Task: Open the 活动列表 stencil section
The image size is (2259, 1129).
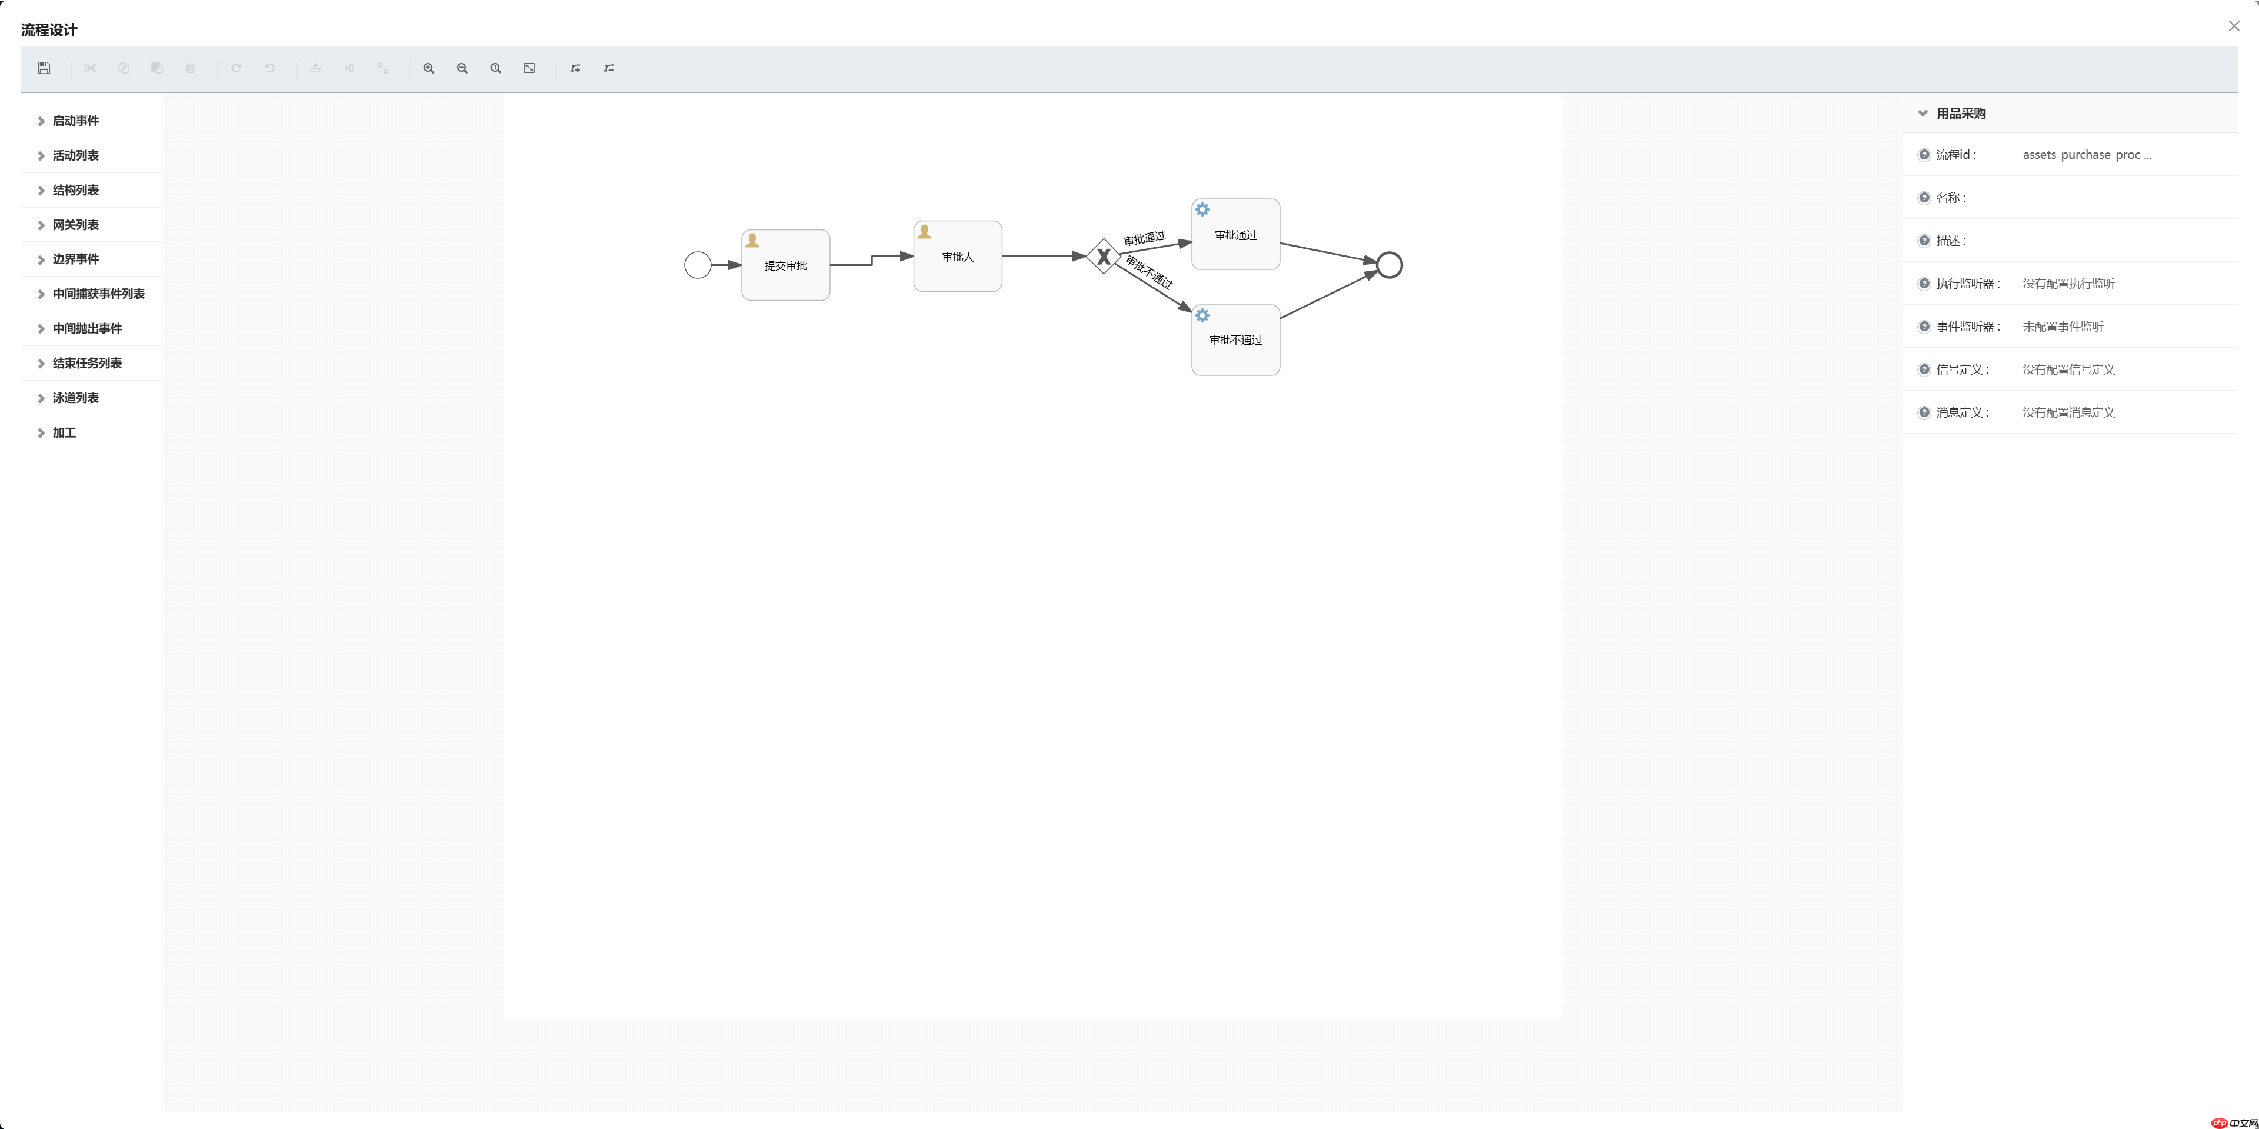Action: (75, 155)
